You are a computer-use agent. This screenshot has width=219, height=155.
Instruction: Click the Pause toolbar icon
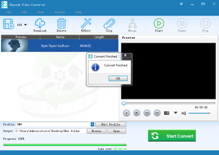point(182,25)
